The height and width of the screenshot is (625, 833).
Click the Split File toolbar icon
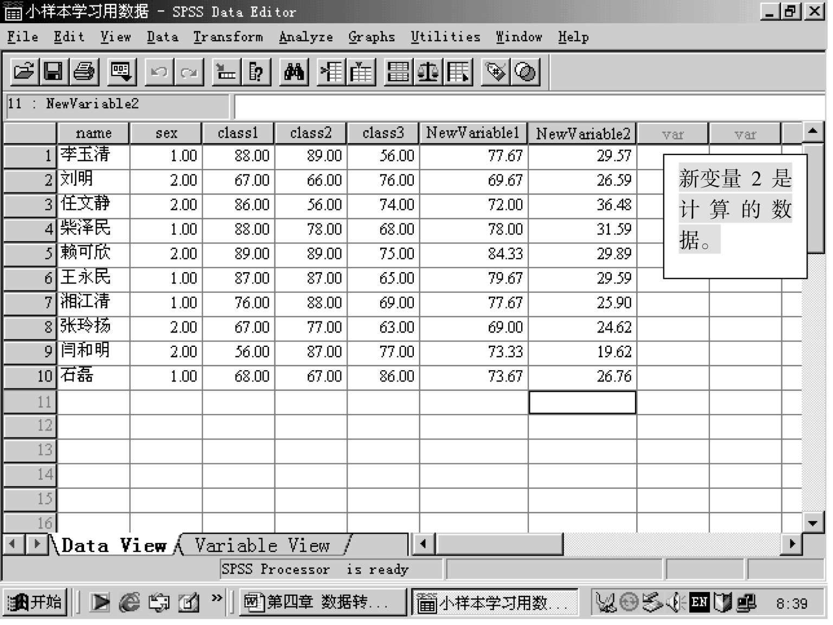click(398, 72)
